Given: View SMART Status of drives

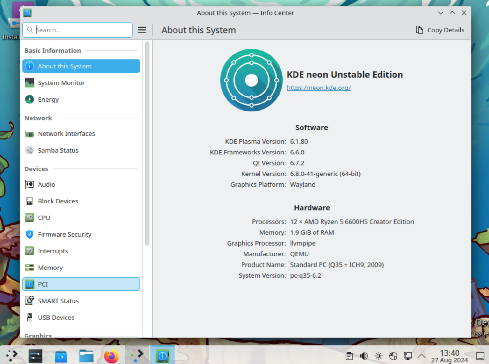Looking at the screenshot, I should tap(58, 301).
